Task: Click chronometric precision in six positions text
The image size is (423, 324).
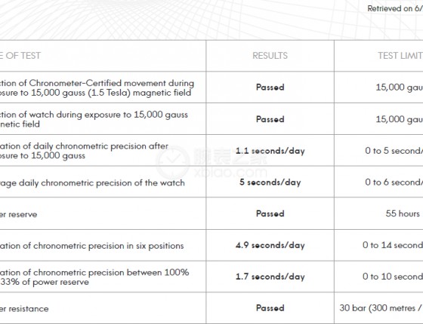Action: (x=109, y=246)
